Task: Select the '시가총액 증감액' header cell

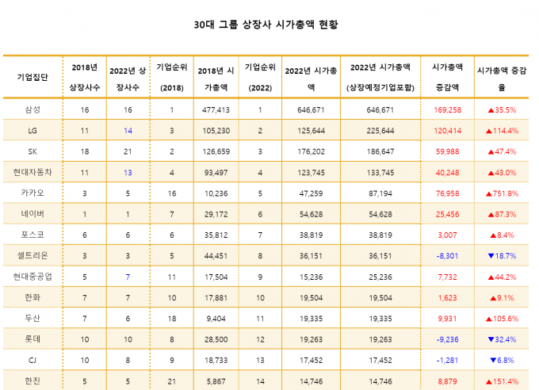Action: (449, 77)
